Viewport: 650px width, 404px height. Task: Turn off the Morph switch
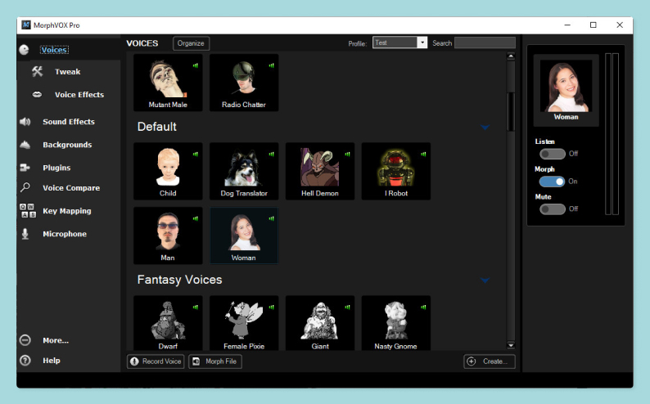(x=552, y=182)
